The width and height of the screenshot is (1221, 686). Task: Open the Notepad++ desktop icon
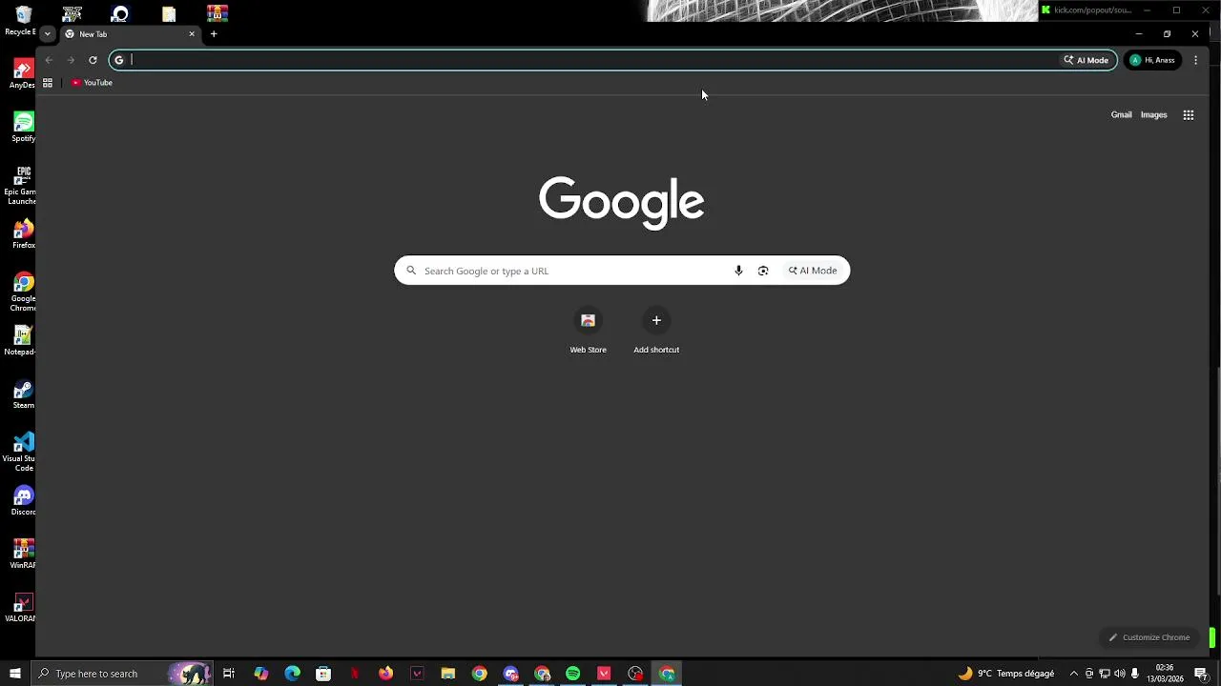pyautogui.click(x=22, y=340)
